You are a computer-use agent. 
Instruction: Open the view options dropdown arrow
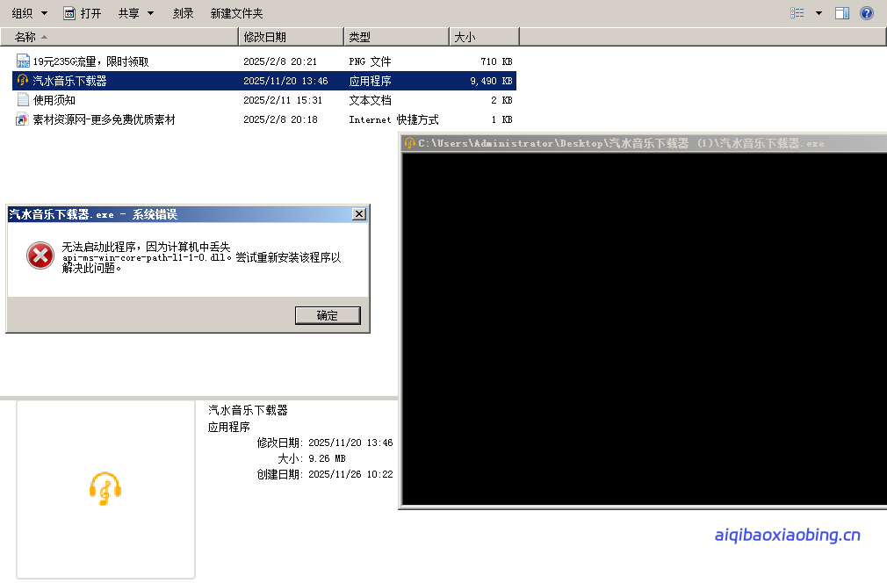(x=818, y=13)
